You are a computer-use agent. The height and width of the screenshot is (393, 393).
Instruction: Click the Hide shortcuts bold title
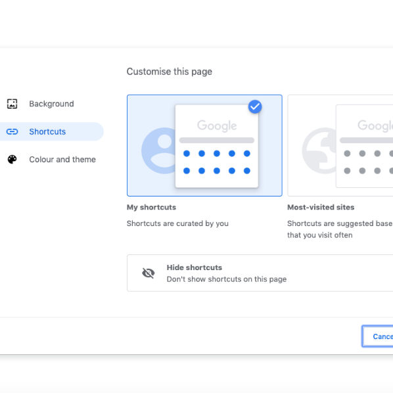195,267
